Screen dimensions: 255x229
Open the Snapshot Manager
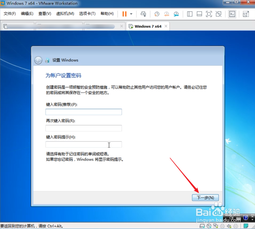[x=176, y=14]
